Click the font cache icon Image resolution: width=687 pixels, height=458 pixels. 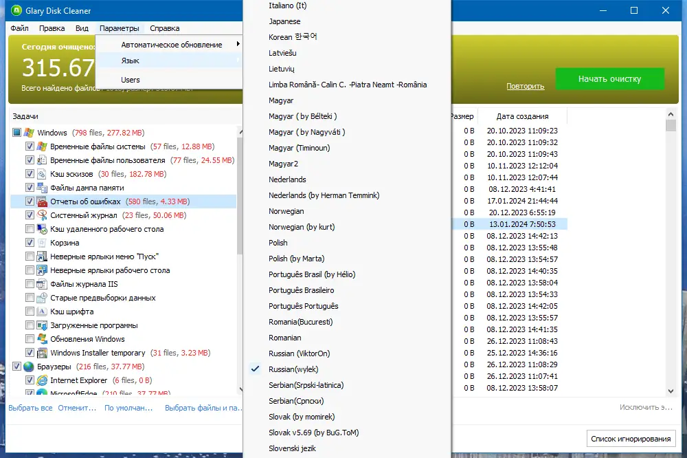(42, 312)
